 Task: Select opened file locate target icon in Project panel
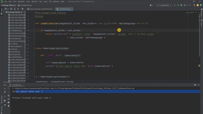coord(11,9)
